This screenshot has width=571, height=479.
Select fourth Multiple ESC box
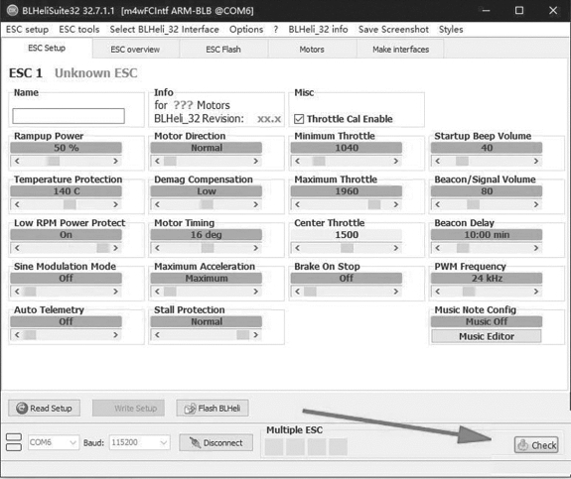pos(339,447)
